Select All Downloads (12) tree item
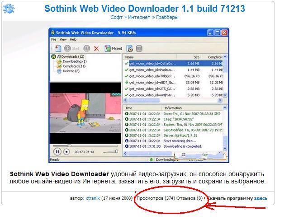 [68, 56]
